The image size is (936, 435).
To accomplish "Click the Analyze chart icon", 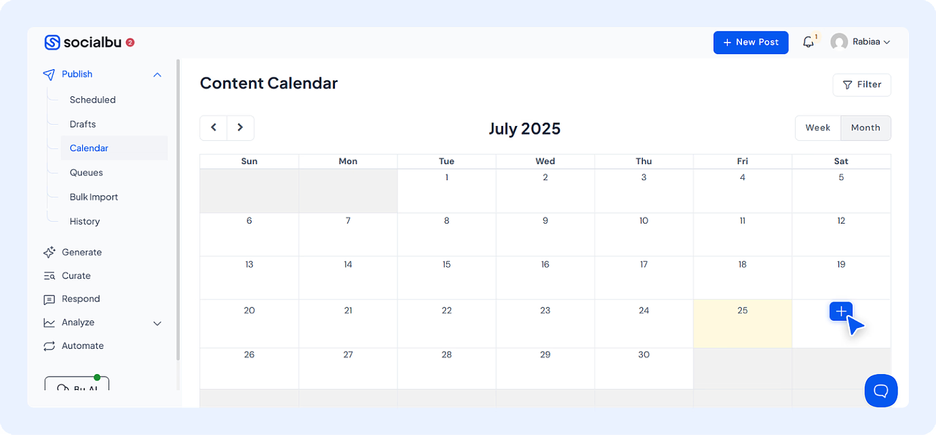I will [x=50, y=323].
